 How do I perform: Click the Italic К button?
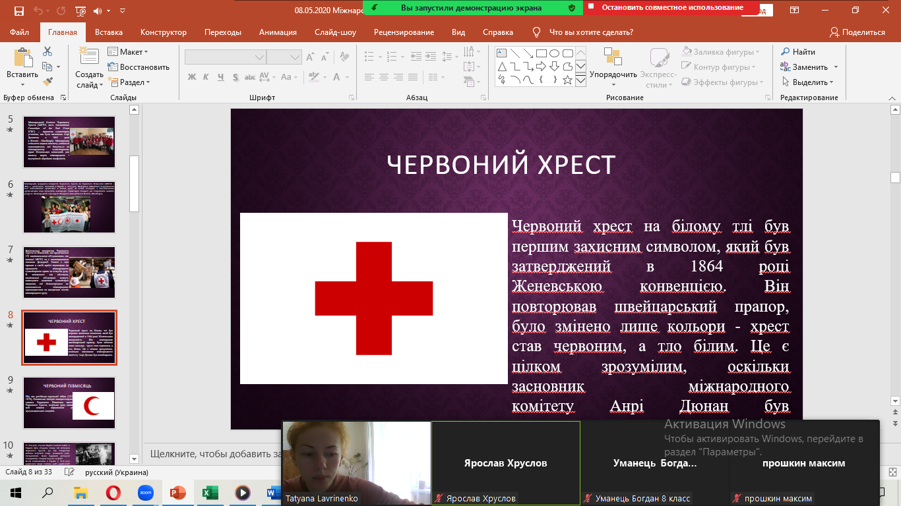pyautogui.click(x=207, y=77)
